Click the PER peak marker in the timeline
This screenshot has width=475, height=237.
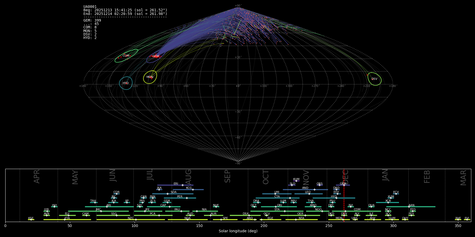[187, 198]
